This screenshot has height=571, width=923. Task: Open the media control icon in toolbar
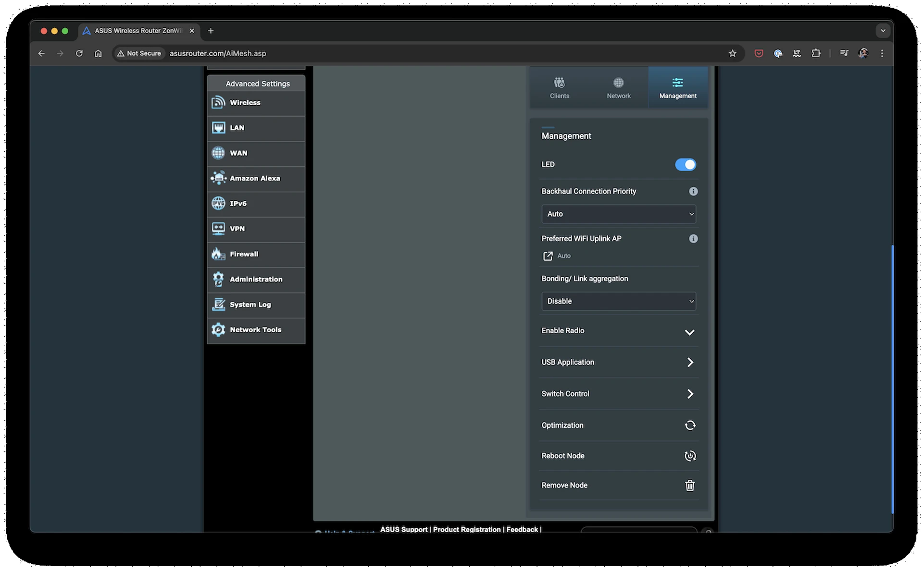844,53
